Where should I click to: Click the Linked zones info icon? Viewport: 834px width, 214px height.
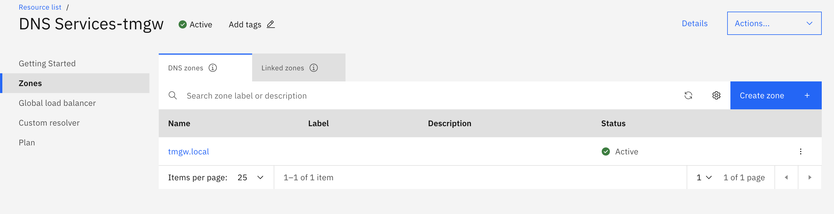click(313, 68)
